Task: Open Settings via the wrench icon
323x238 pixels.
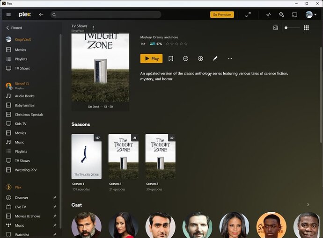Action: click(281, 14)
